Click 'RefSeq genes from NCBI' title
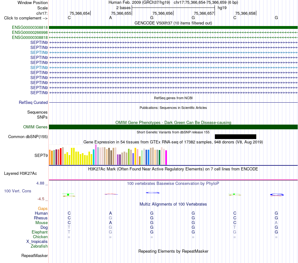The image size is (298, 263). click(x=173, y=98)
